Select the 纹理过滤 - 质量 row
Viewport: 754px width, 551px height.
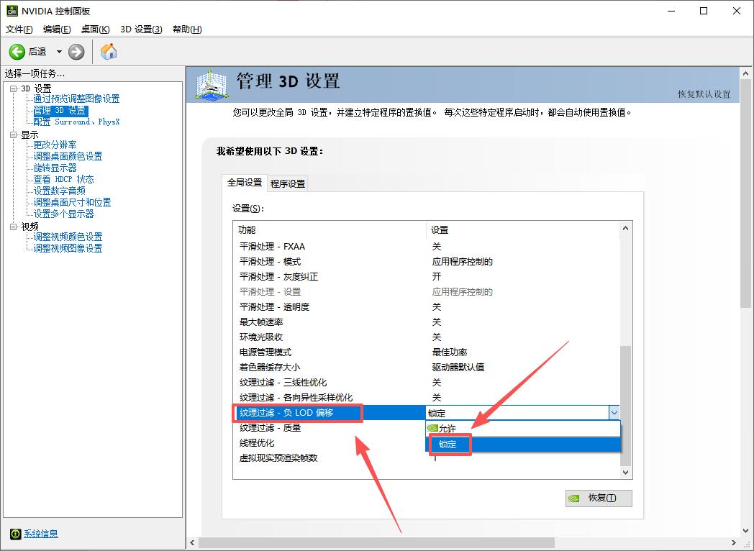point(330,428)
